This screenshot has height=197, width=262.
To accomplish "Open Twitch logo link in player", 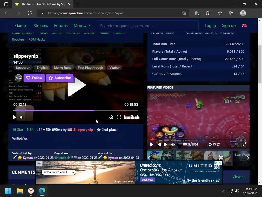I will click(132, 117).
